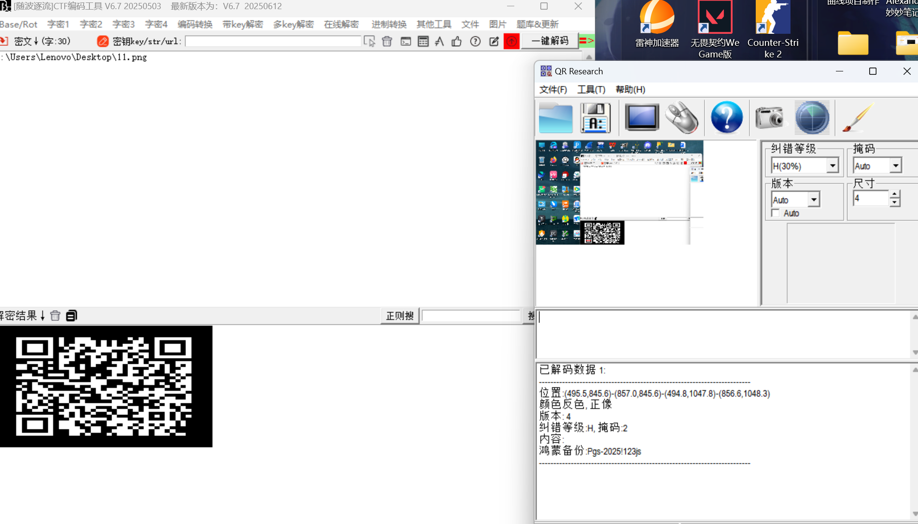This screenshot has width=918, height=524.
Task: Open file using QR Research folder icon
Action: (555, 118)
